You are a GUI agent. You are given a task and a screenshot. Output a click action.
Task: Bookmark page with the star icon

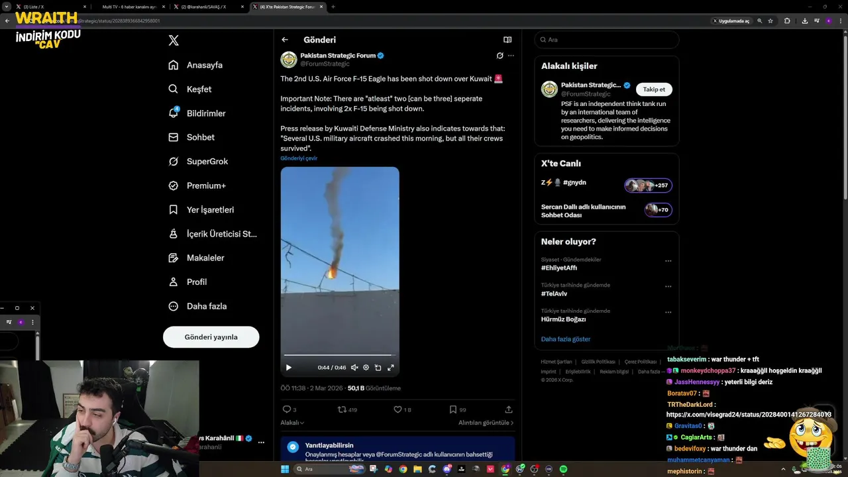click(770, 21)
